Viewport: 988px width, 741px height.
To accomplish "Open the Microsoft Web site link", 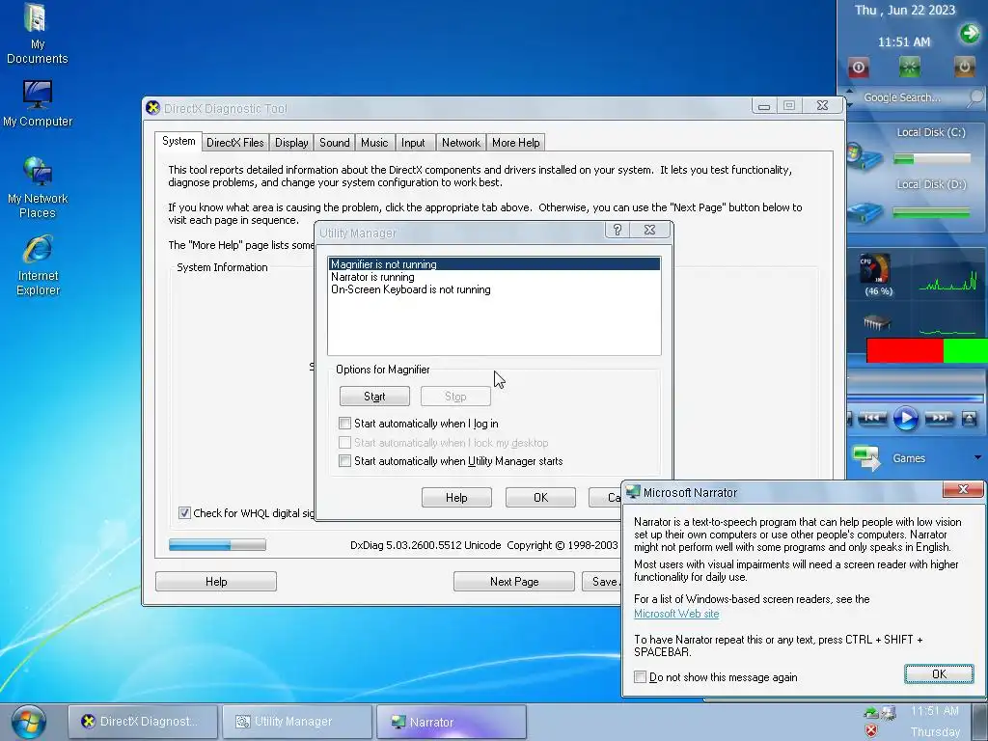I will pyautogui.click(x=676, y=613).
